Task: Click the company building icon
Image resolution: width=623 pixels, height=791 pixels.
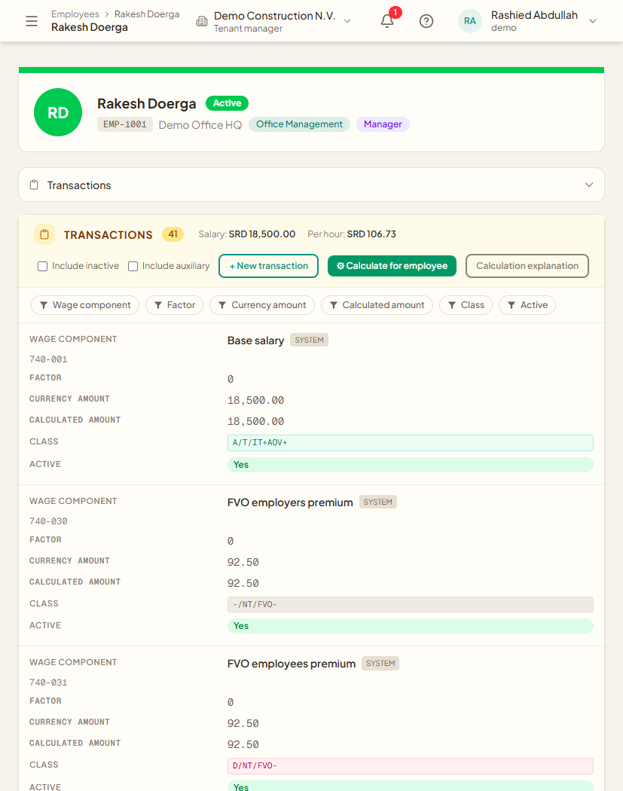Action: [x=202, y=21]
